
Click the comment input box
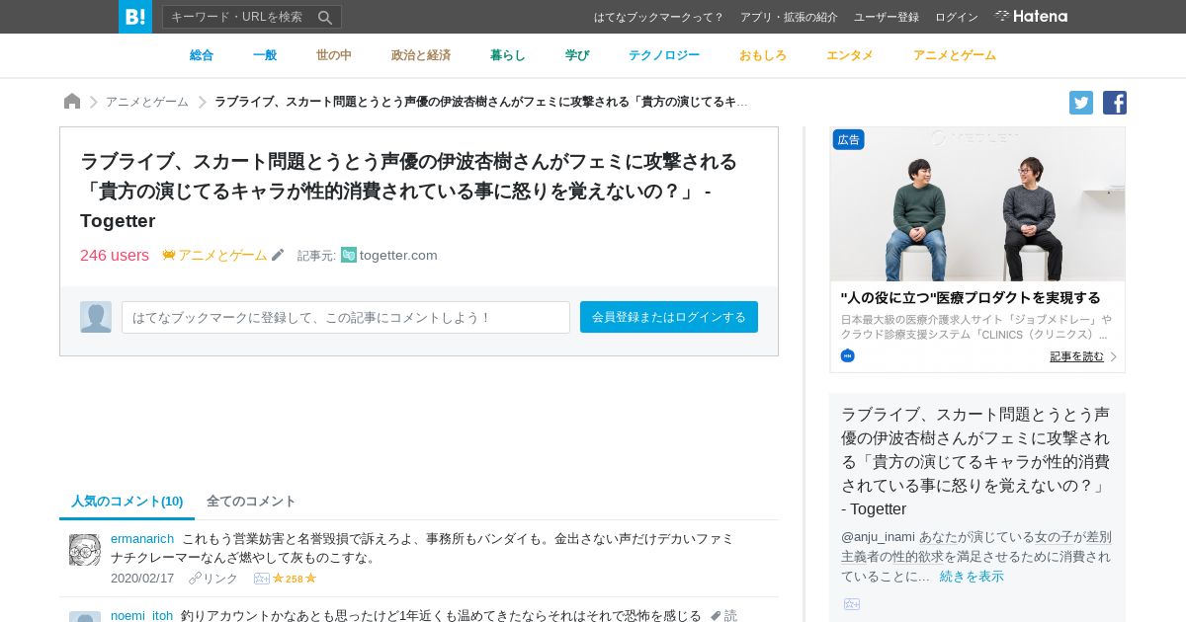[346, 317]
